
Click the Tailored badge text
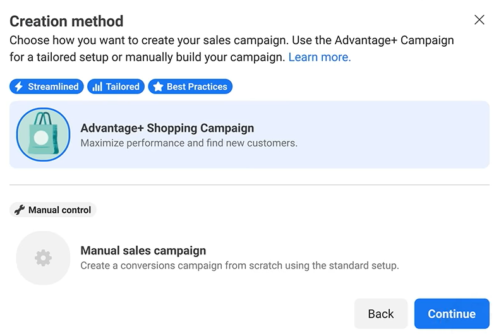(123, 86)
